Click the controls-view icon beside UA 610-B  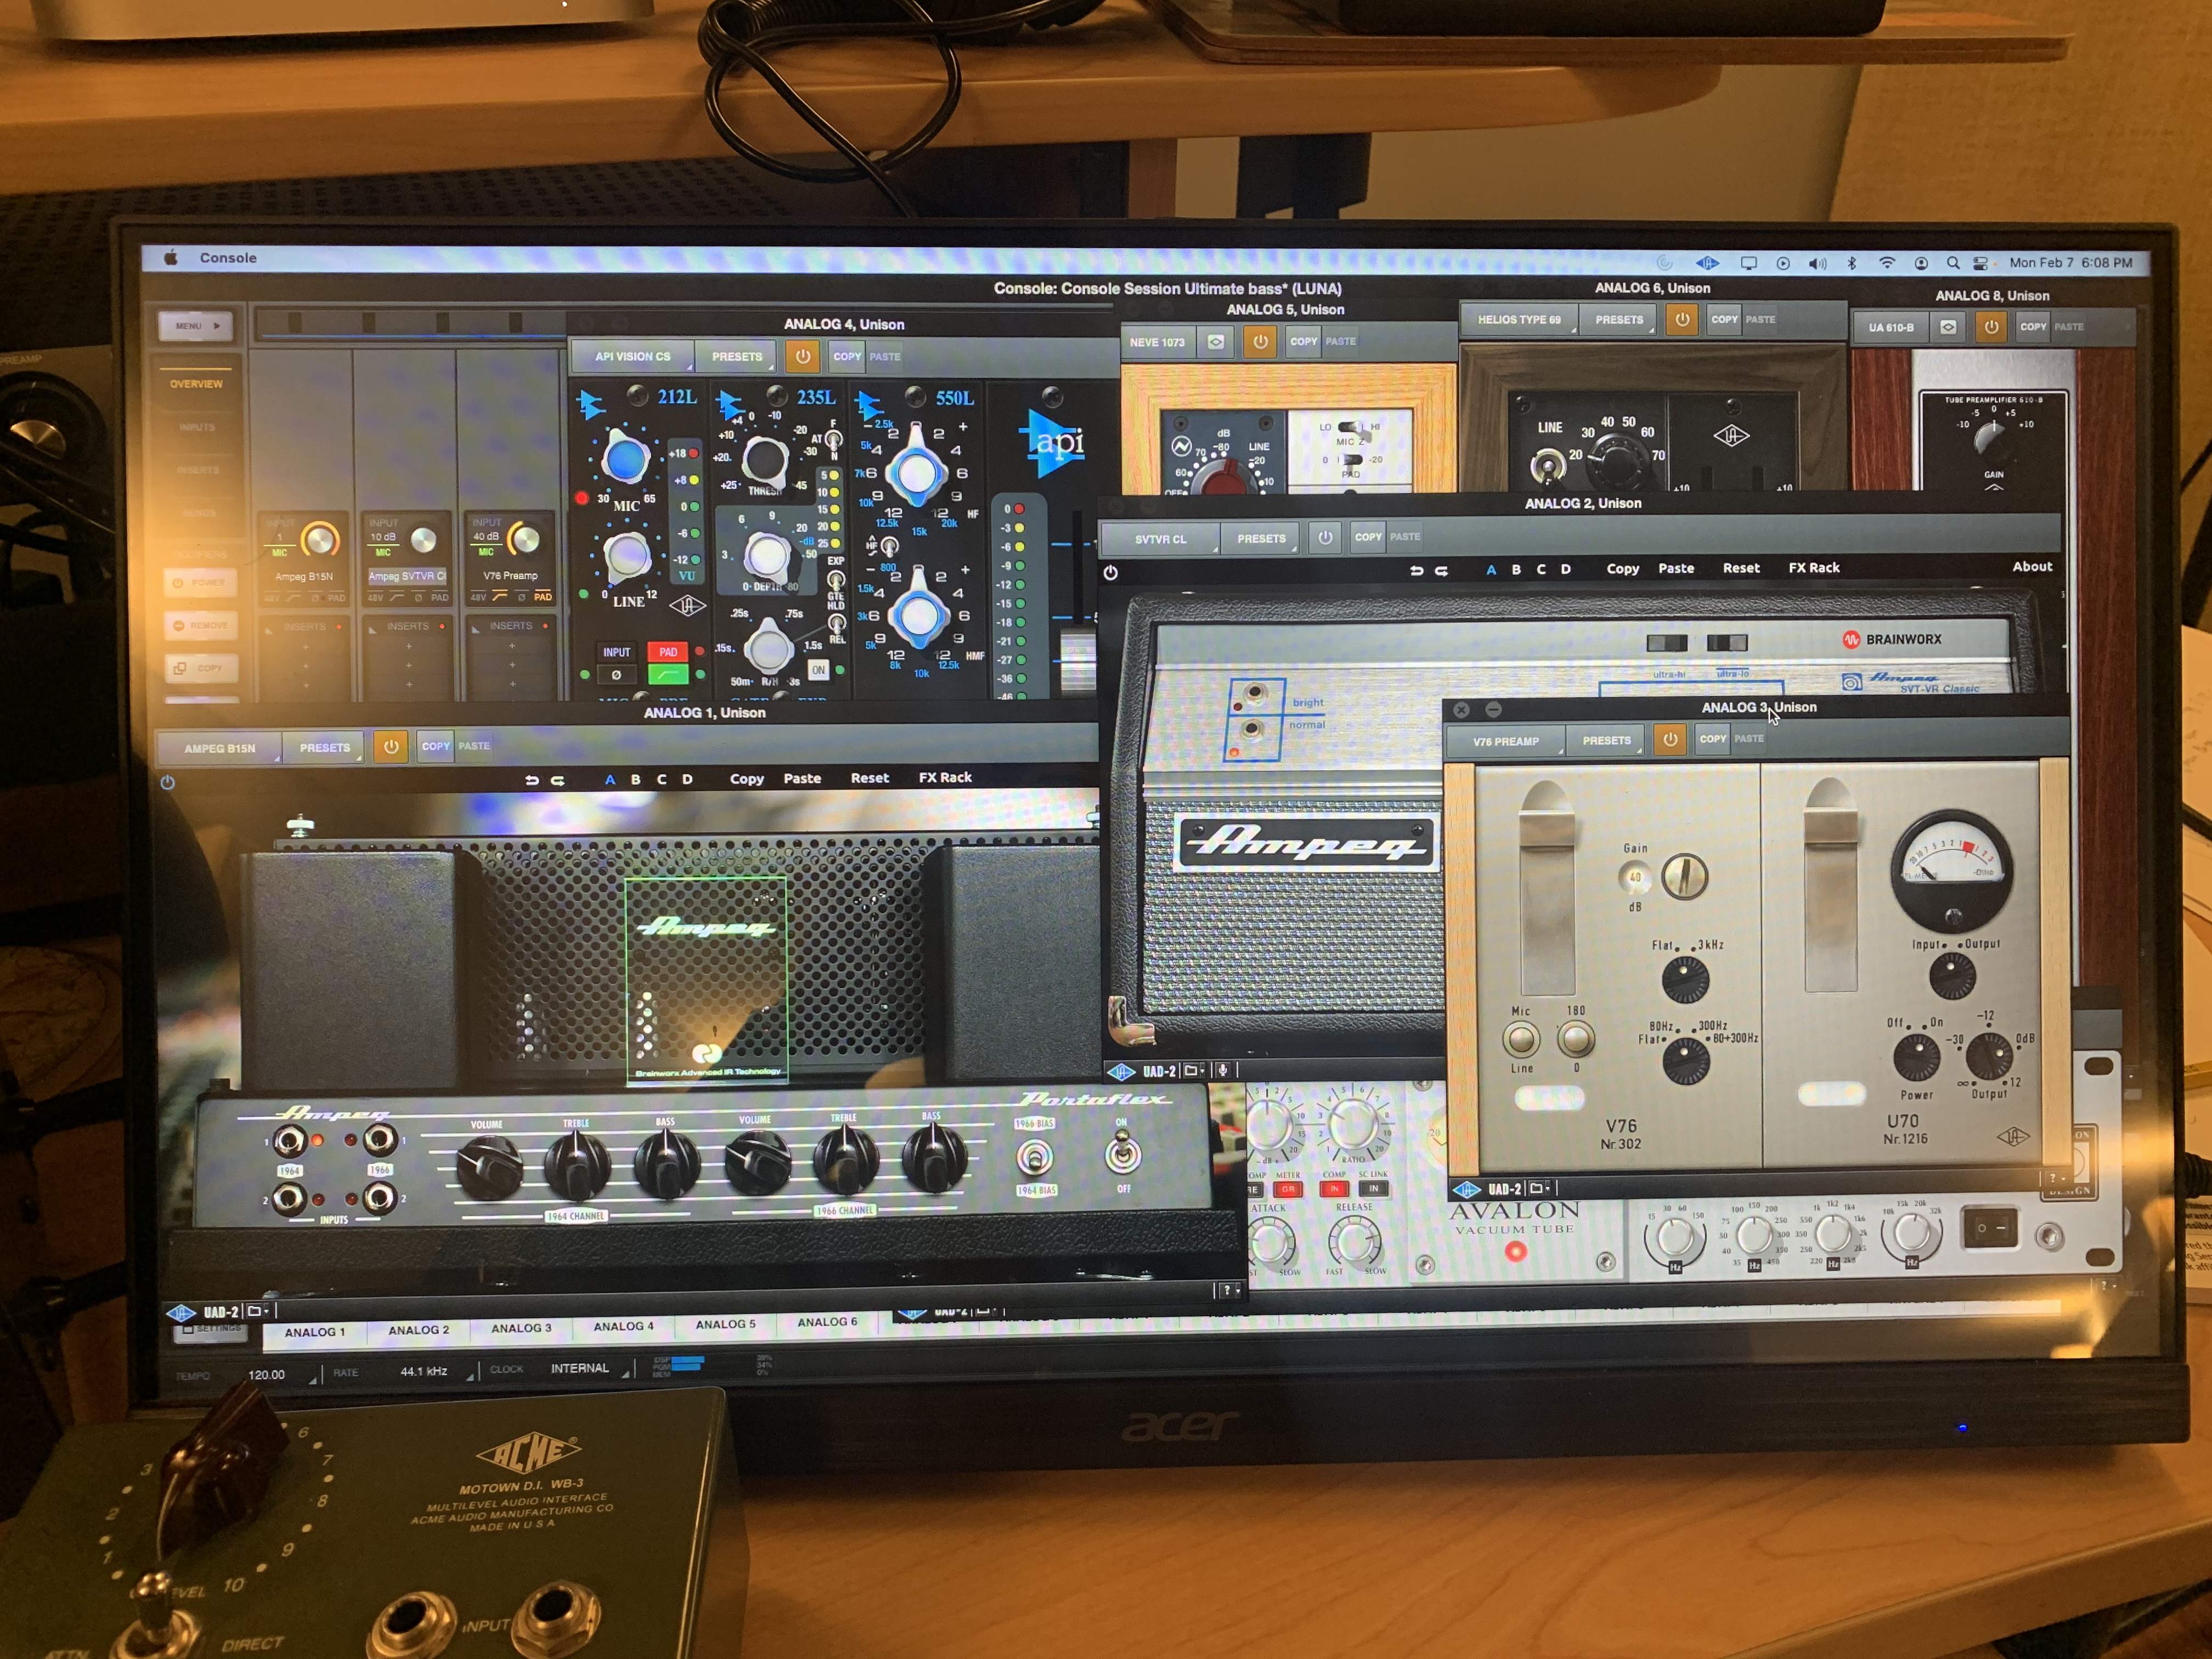pyautogui.click(x=1948, y=327)
